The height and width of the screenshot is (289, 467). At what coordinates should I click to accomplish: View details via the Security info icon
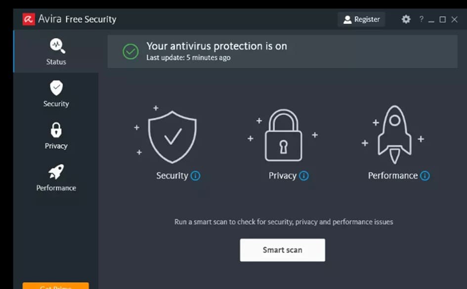click(x=197, y=175)
